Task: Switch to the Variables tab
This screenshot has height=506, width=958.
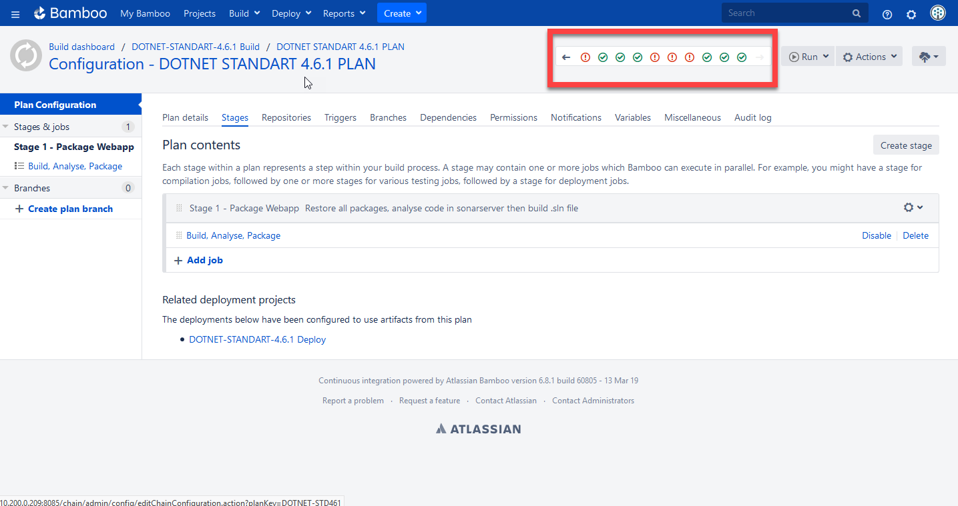Action: [633, 118]
